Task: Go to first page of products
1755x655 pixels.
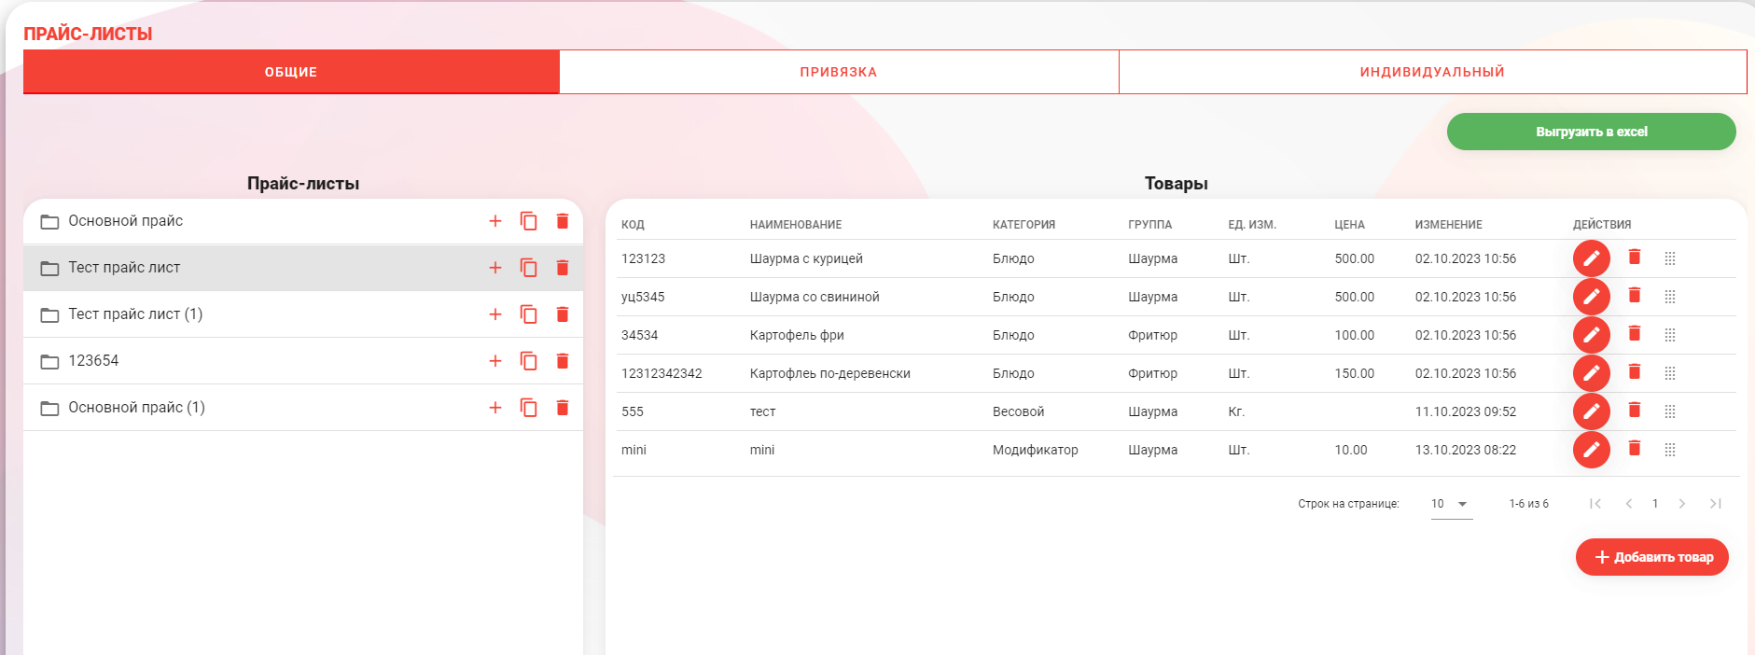Action: (1595, 504)
